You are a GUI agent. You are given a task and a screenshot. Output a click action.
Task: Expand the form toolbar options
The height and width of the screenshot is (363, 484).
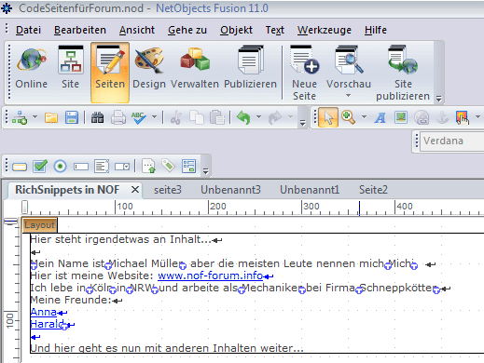coord(205,170)
